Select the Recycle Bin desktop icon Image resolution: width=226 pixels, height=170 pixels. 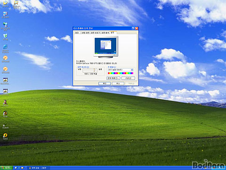5,37
